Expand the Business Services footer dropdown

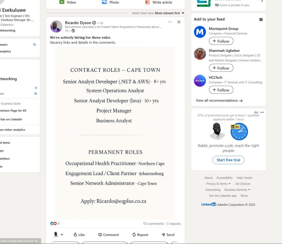(x=237, y=190)
